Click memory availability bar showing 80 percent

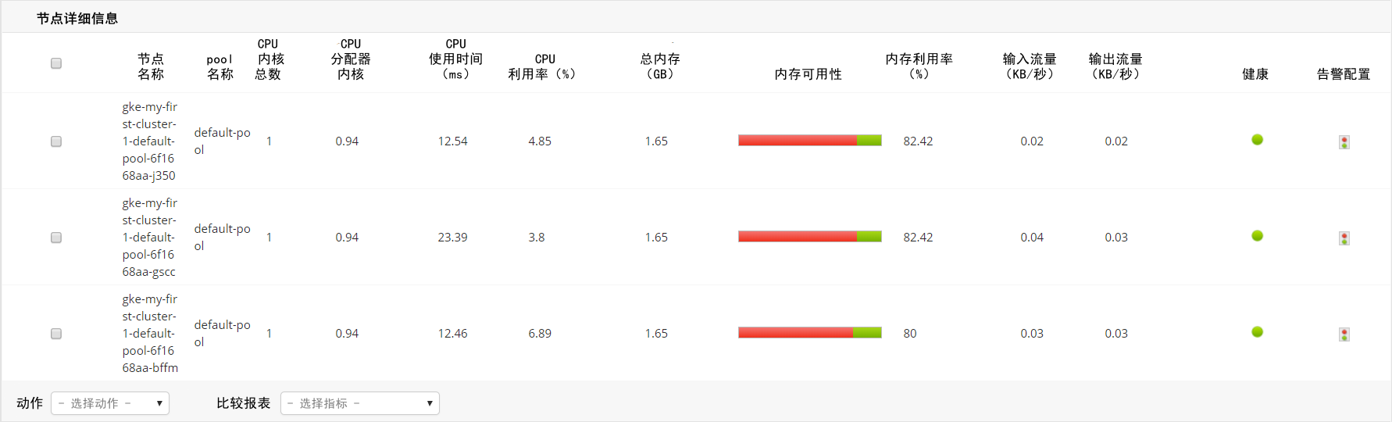[809, 333]
